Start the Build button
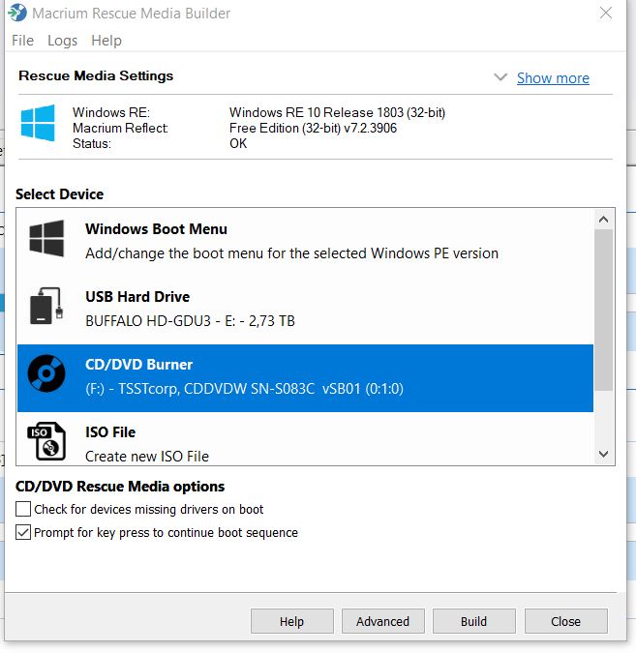 (474, 621)
